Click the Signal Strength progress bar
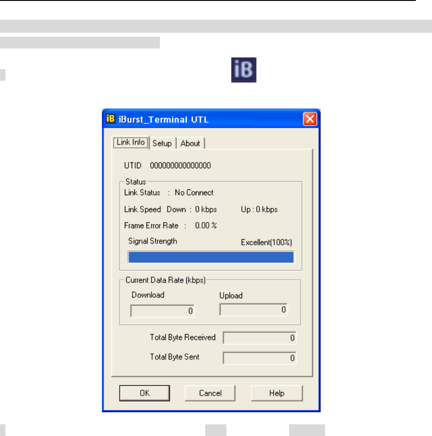Viewport: 432px width, 436px height. pos(211,257)
